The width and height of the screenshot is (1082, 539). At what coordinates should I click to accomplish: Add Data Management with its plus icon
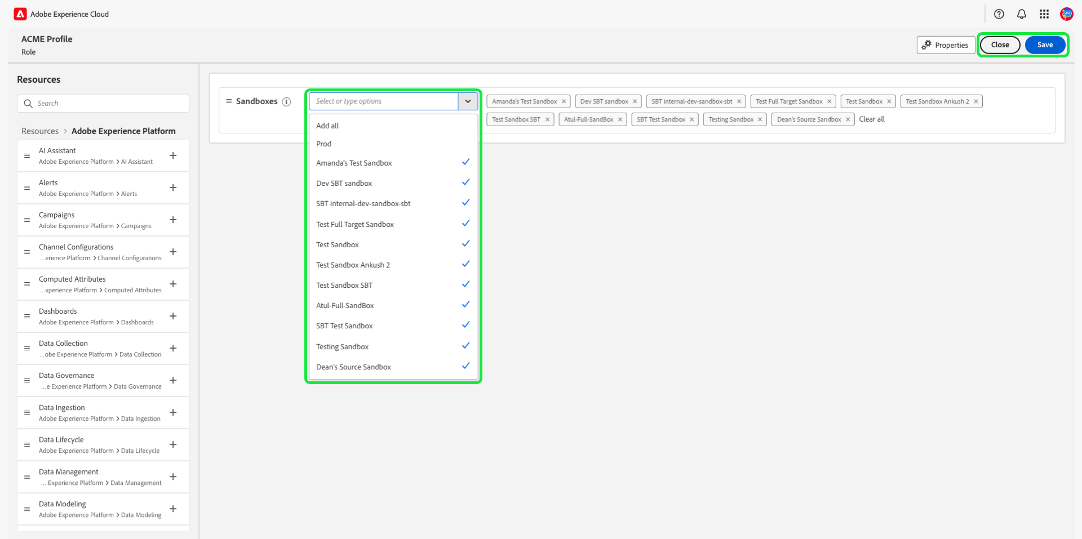click(173, 476)
